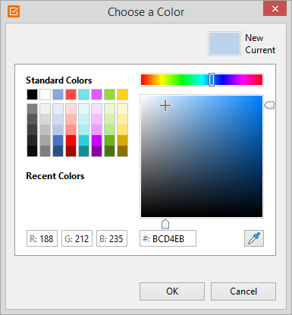This screenshot has height=315, width=292.
Task: Select the black standard color swatch
Action: 32,94
